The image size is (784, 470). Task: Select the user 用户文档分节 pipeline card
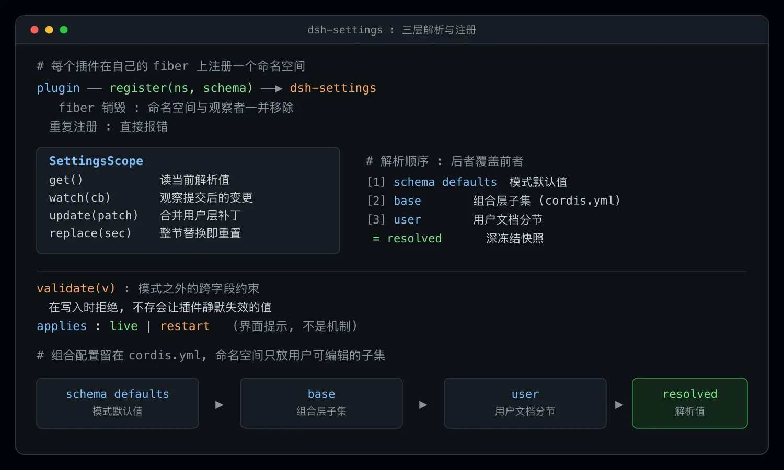[525, 403]
